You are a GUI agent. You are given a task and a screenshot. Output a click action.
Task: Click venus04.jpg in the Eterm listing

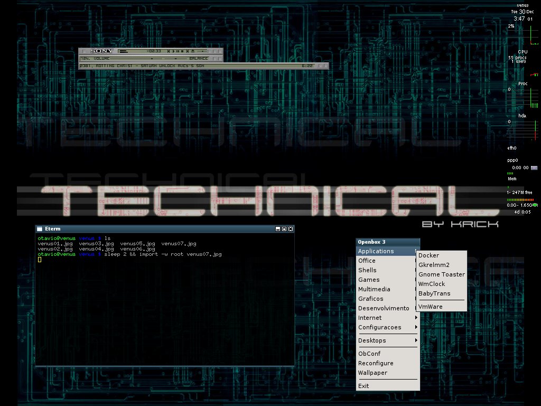[96, 249]
